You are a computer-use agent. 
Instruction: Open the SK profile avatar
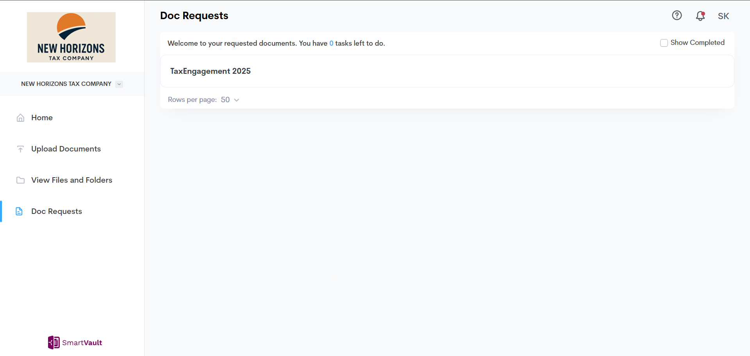(723, 16)
